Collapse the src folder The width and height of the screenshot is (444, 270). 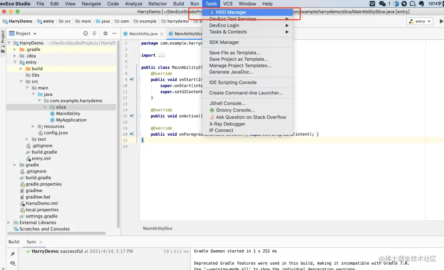[21, 81]
